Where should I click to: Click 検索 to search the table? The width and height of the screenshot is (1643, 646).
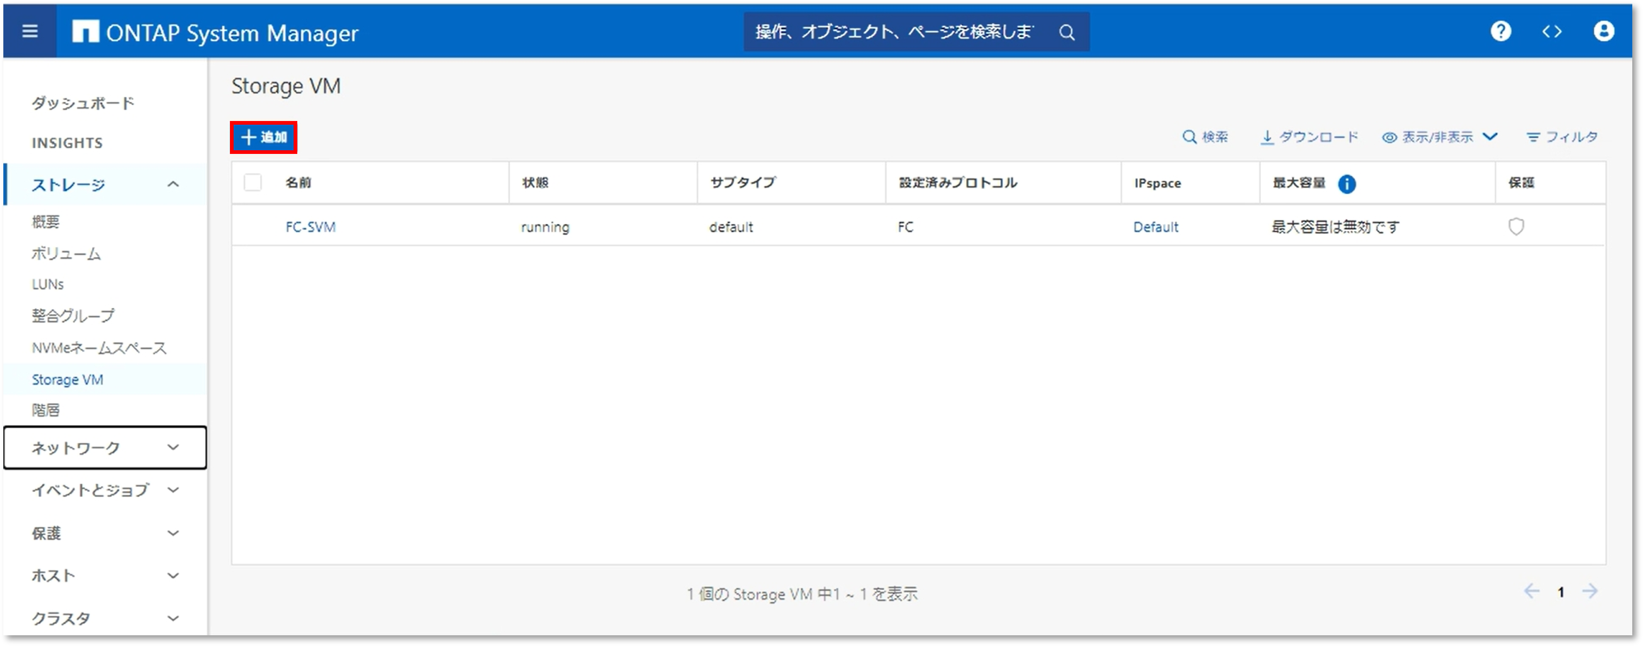pyautogui.click(x=1205, y=137)
